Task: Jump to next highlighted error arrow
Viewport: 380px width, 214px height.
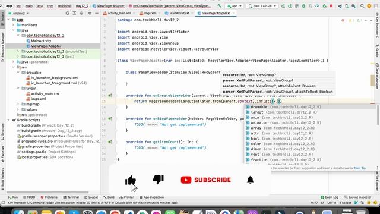Action: (x=371, y=20)
